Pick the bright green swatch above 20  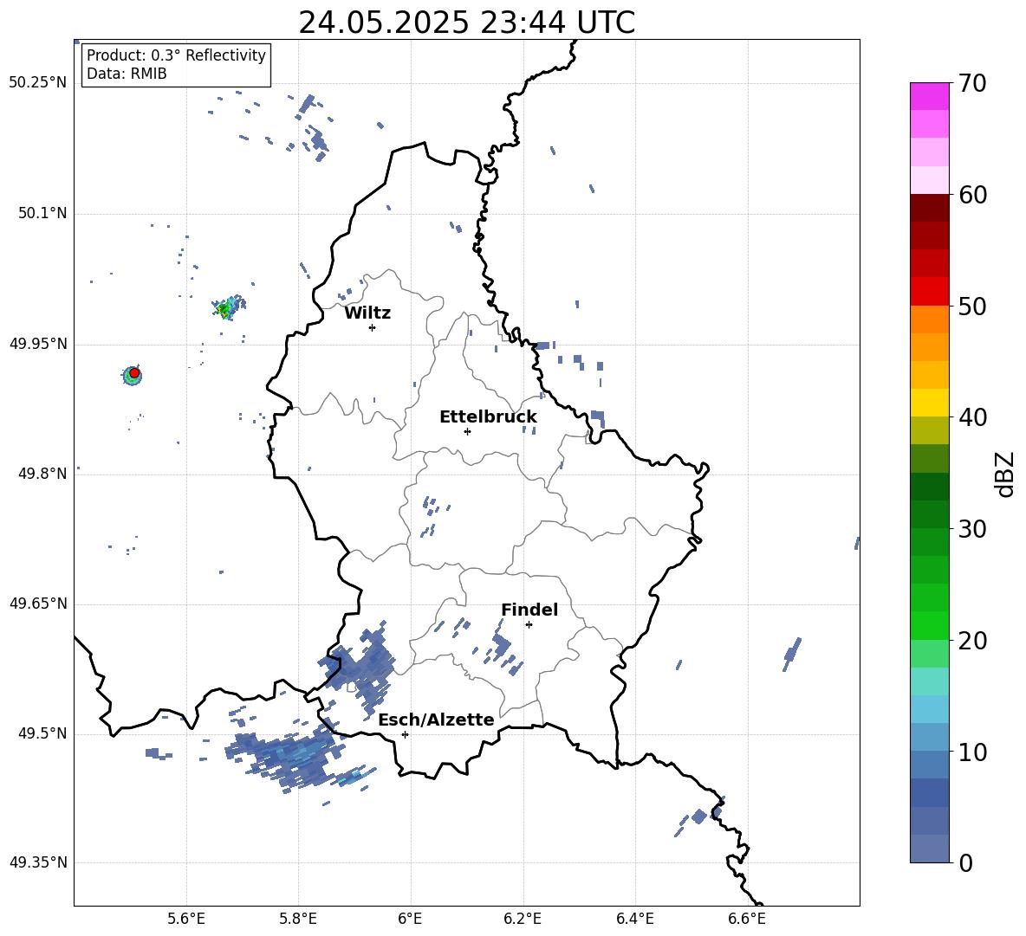(929, 625)
